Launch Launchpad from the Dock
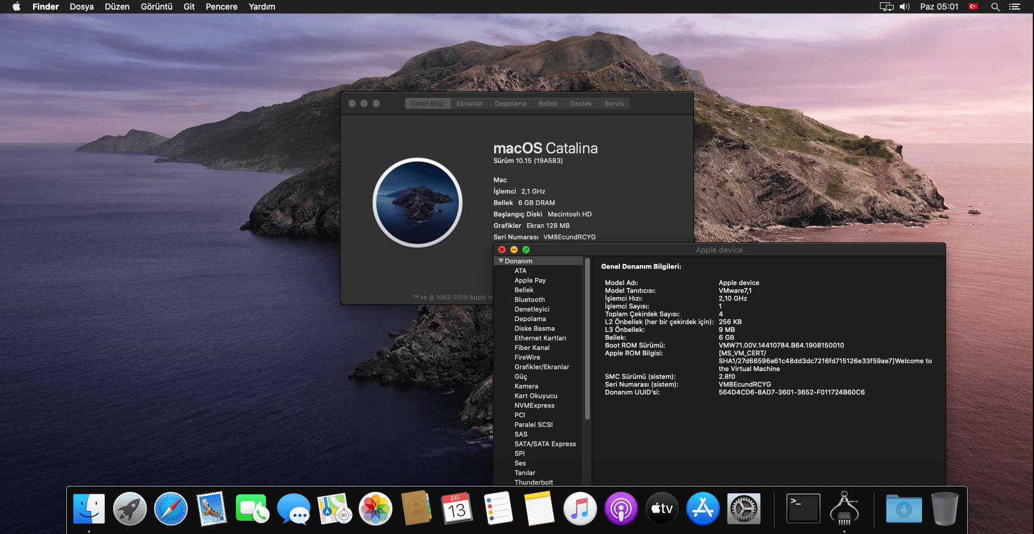This screenshot has width=1034, height=534. [x=130, y=509]
